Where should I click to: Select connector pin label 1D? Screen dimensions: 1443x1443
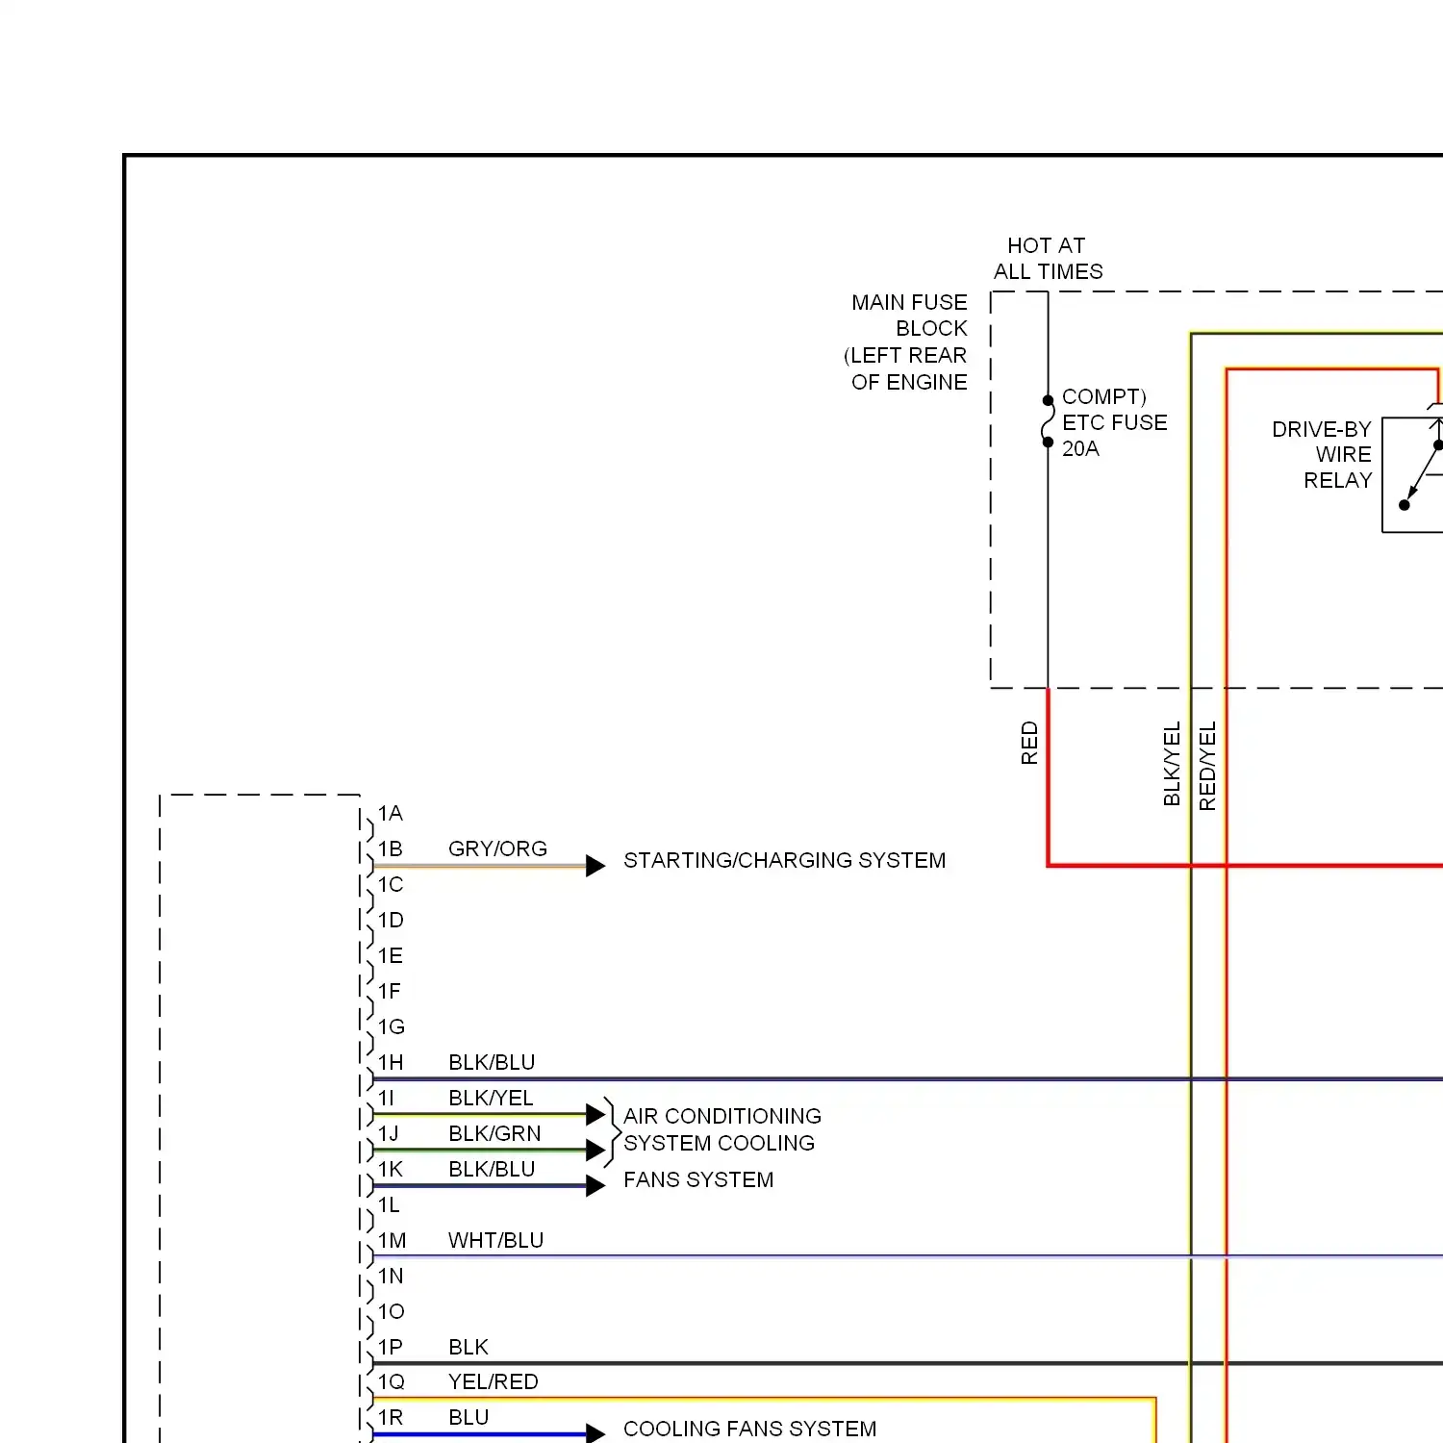390,921
